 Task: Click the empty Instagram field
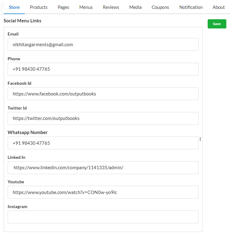(x=103, y=217)
